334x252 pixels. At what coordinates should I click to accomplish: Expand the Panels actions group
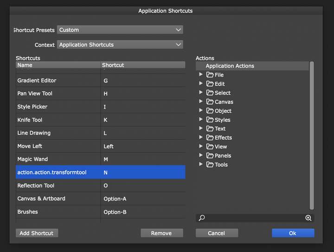click(x=201, y=155)
